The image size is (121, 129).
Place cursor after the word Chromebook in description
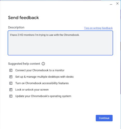point(79,35)
